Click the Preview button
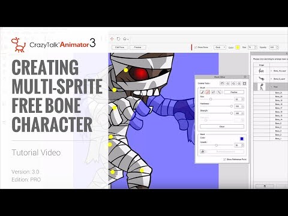The width and height of the screenshot is (288, 216). pos(138,47)
